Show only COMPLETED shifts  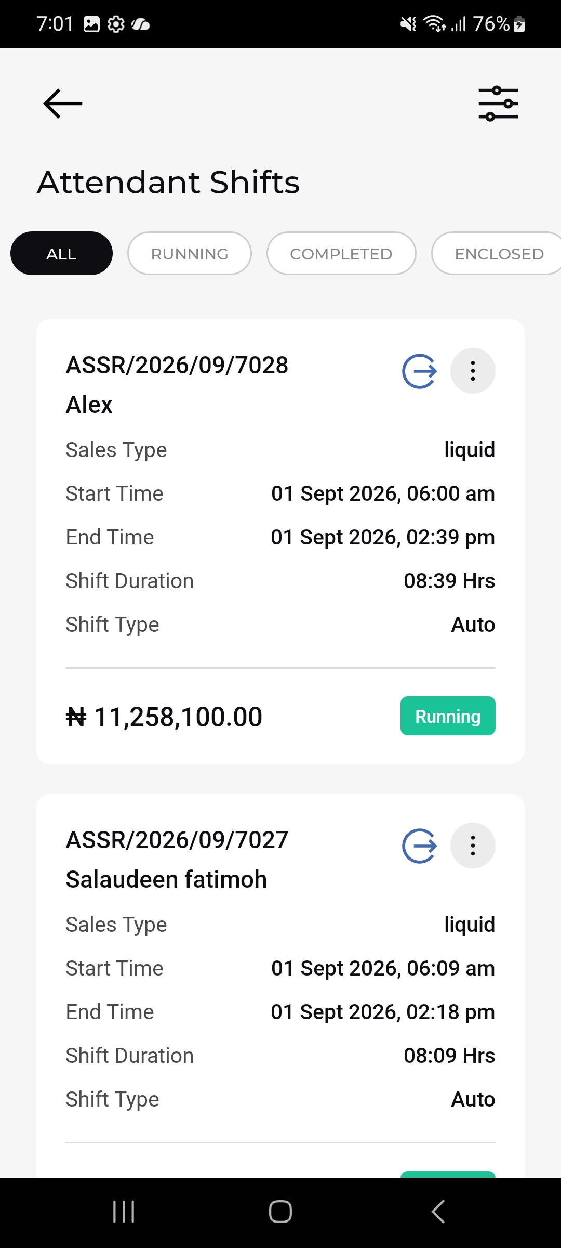[x=341, y=253]
